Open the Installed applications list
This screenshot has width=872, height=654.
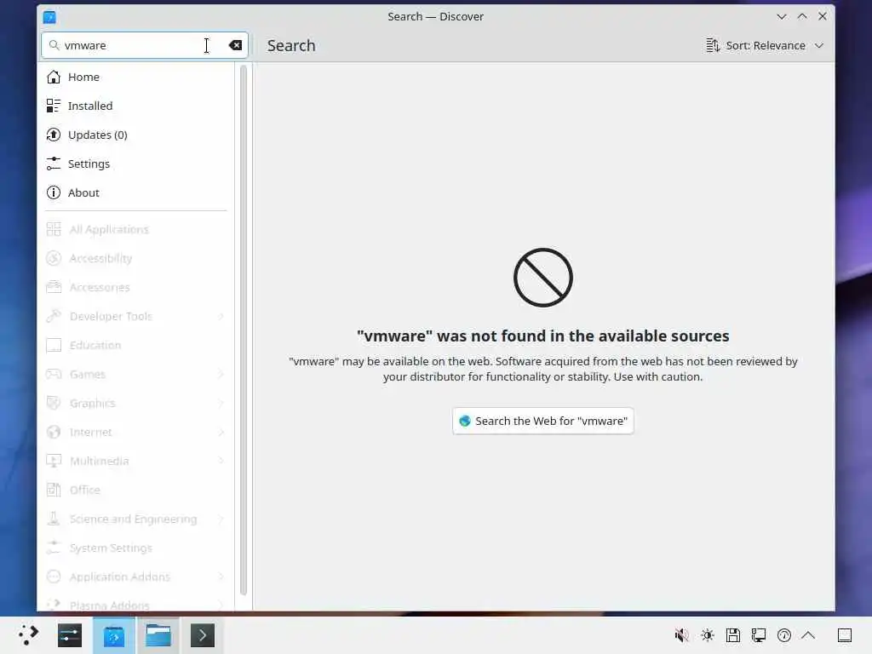135,106
